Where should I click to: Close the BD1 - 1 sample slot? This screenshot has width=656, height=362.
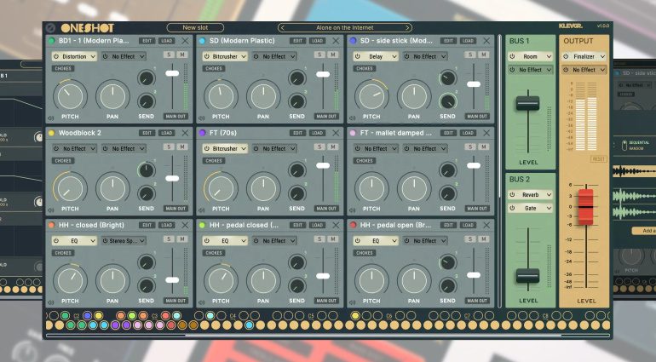[185, 40]
